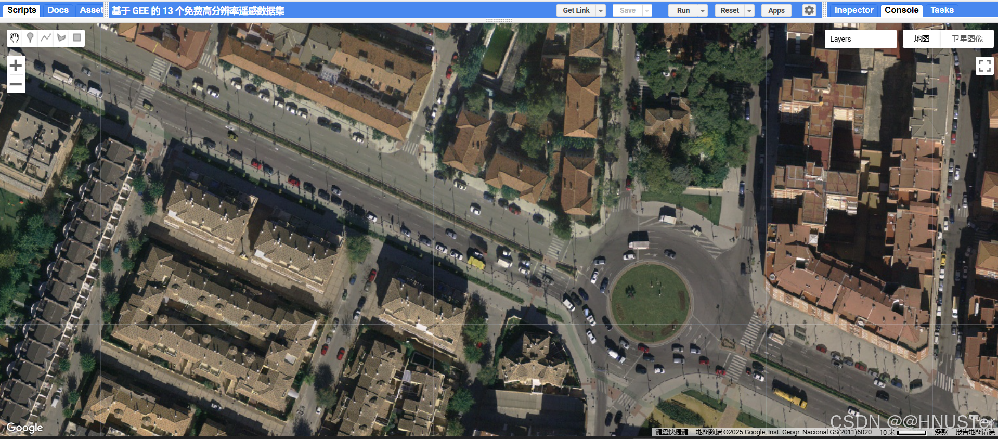Zoom in on the map
This screenshot has width=998, height=439.
tap(16, 65)
